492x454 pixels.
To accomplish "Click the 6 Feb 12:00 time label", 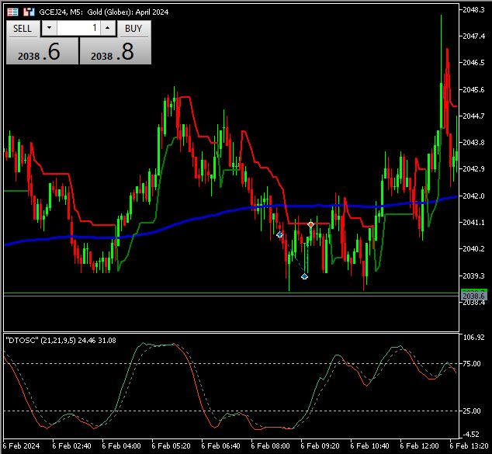I will pyautogui.click(x=419, y=445).
